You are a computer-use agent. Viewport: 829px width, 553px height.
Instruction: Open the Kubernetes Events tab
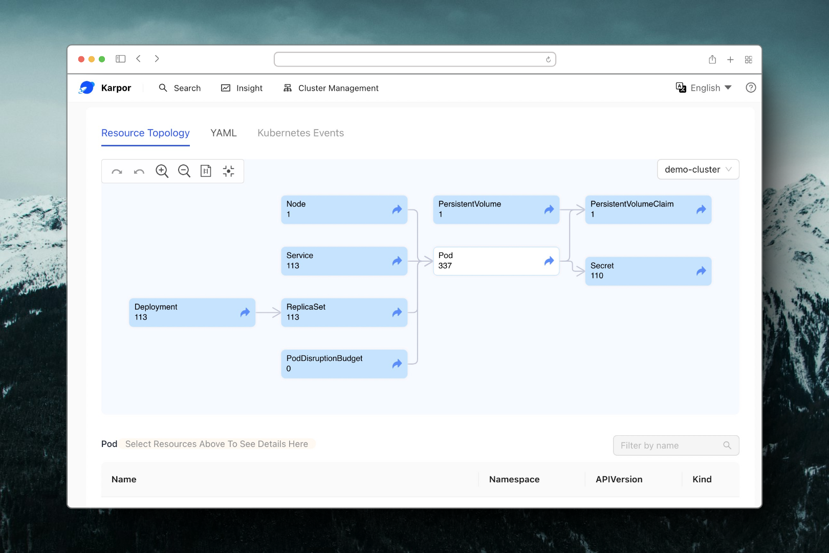click(300, 133)
